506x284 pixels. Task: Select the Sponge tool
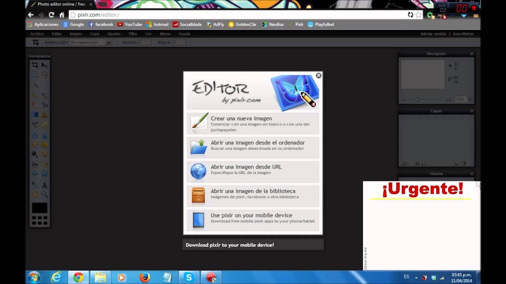tap(44, 145)
